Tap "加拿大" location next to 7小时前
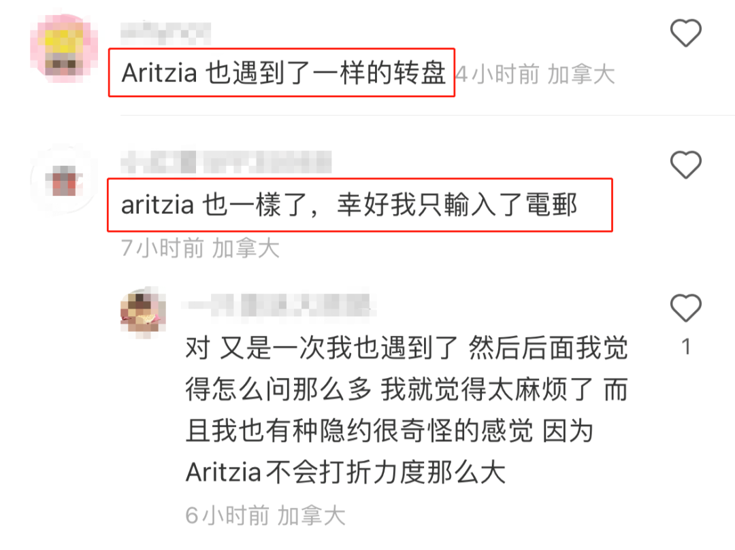735x550 pixels. (246, 248)
